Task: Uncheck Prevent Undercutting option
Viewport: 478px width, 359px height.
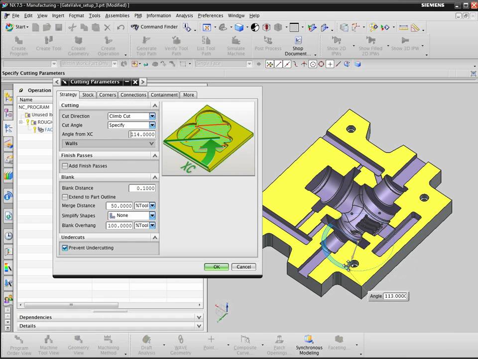Action: [65, 248]
